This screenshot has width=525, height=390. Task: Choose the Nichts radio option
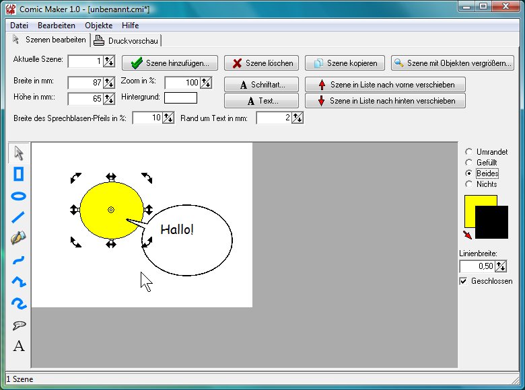(x=469, y=184)
